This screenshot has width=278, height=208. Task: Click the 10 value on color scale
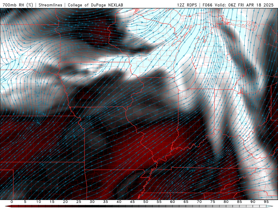click(x=39, y=202)
